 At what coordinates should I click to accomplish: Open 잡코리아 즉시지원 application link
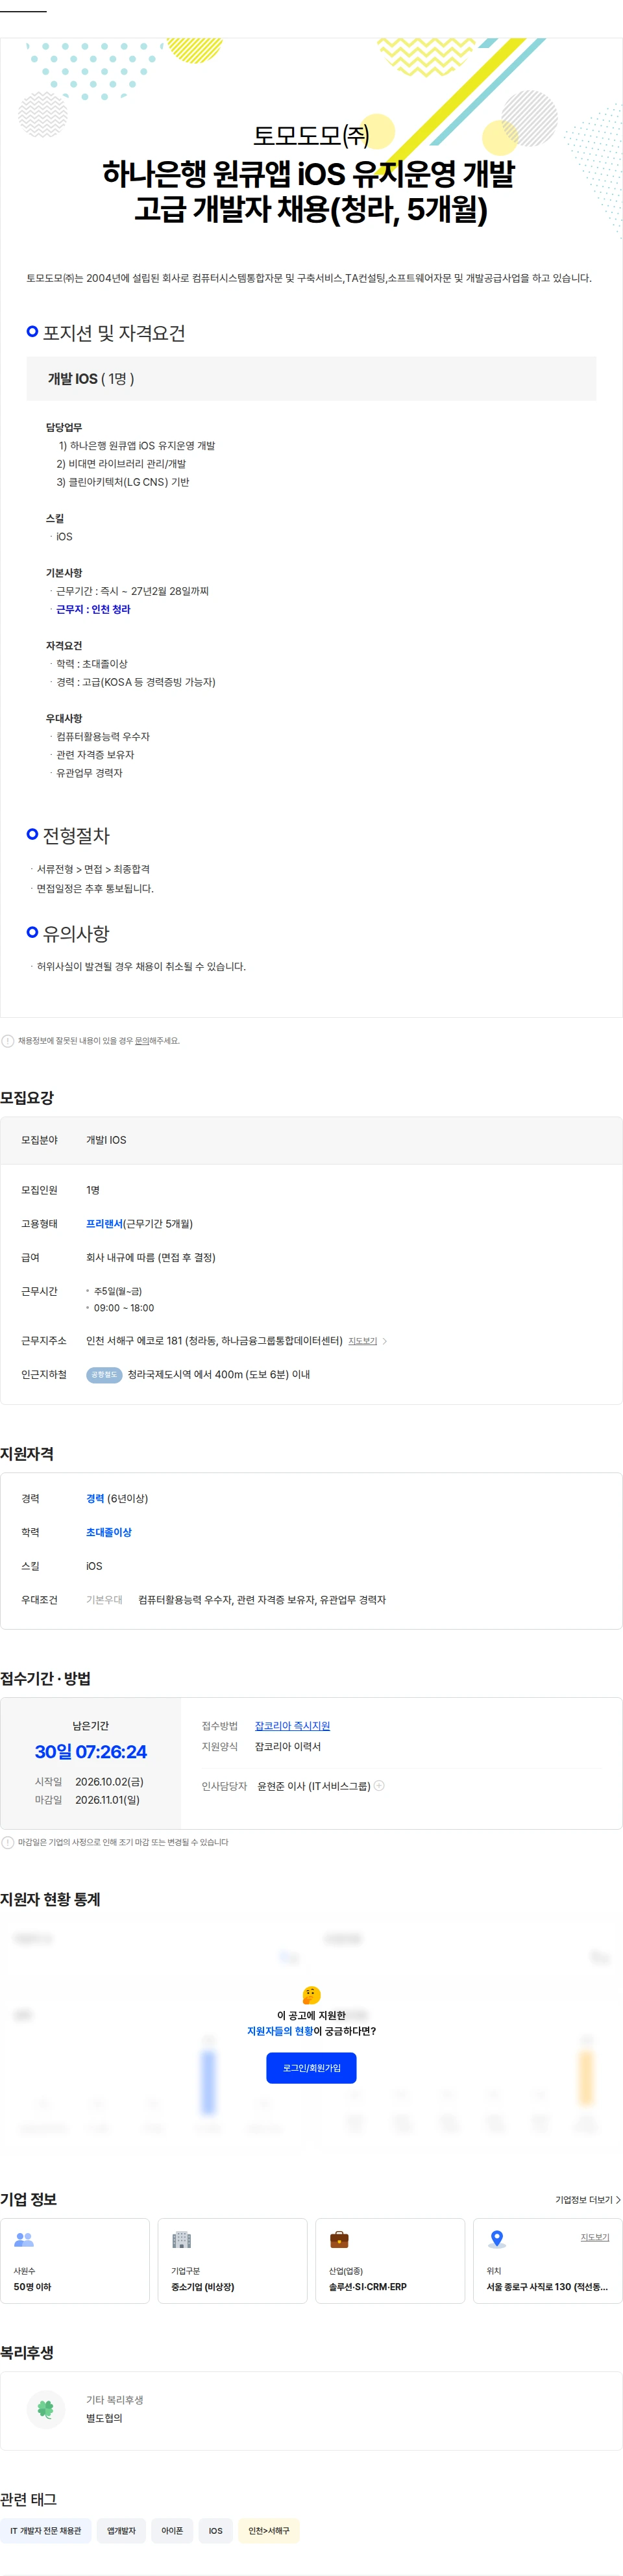click(293, 1726)
